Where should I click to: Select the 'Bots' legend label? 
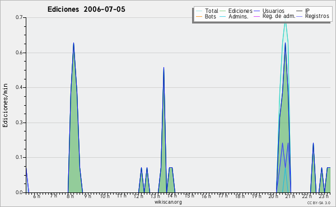211,16
